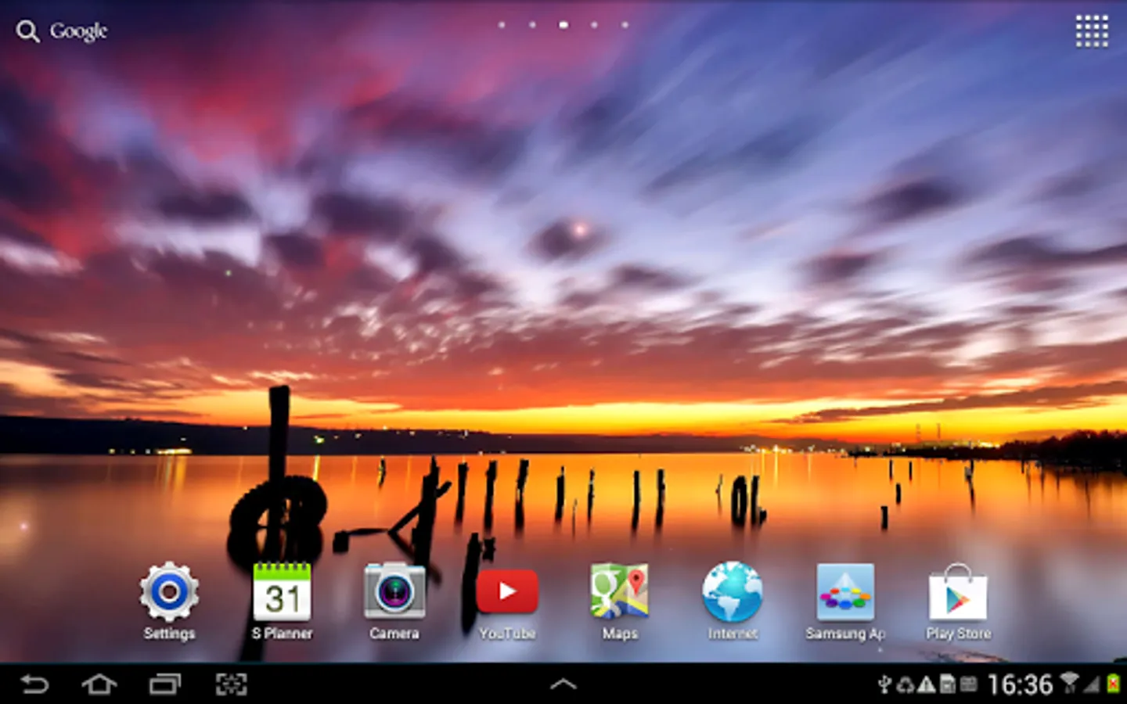Tap the Home navigation button

point(99,684)
